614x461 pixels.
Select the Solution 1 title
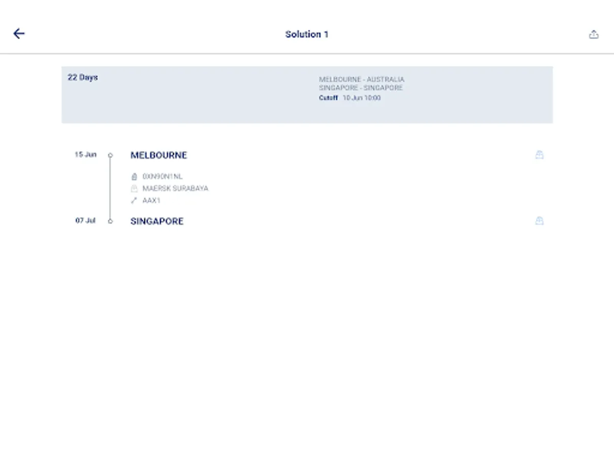[307, 34]
